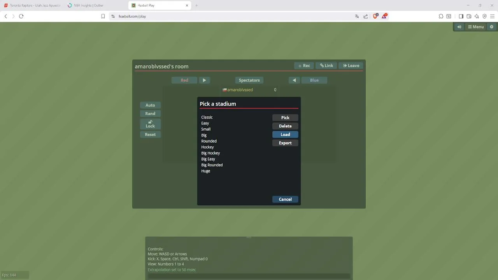This screenshot has height=280, width=498.
Task: Click Load stadium file button
Action: 285,135
